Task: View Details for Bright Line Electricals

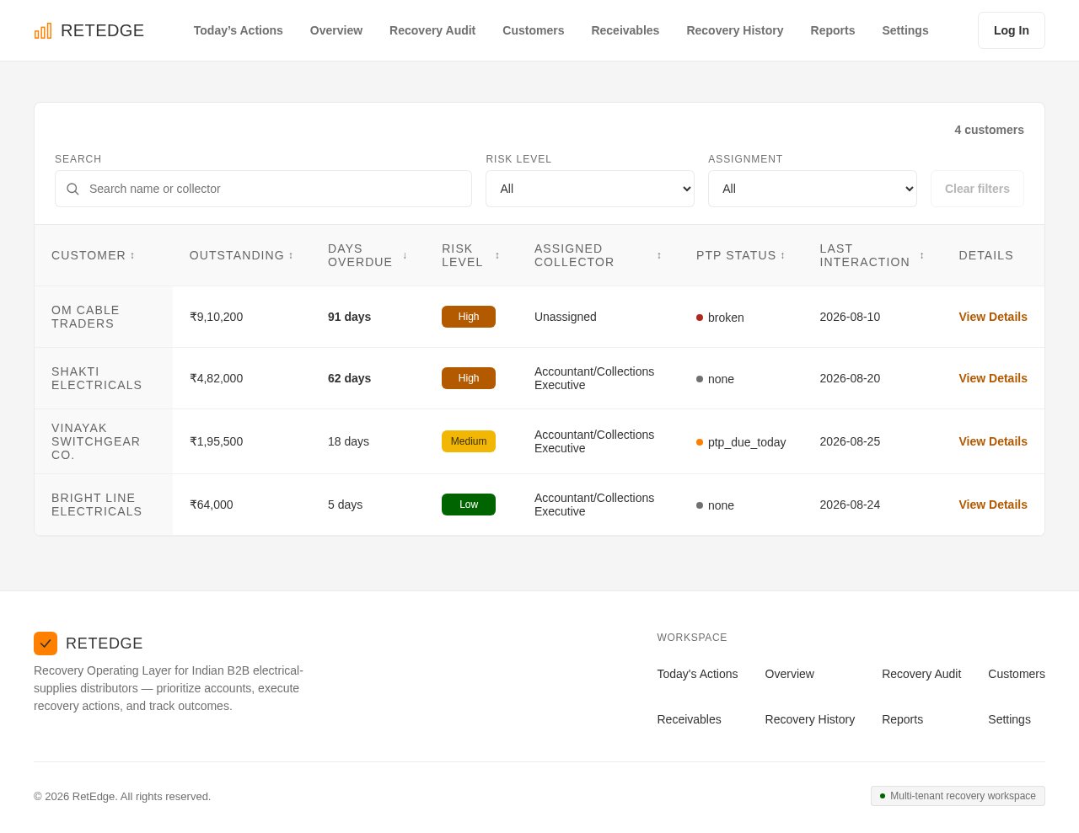Action: 993,505
